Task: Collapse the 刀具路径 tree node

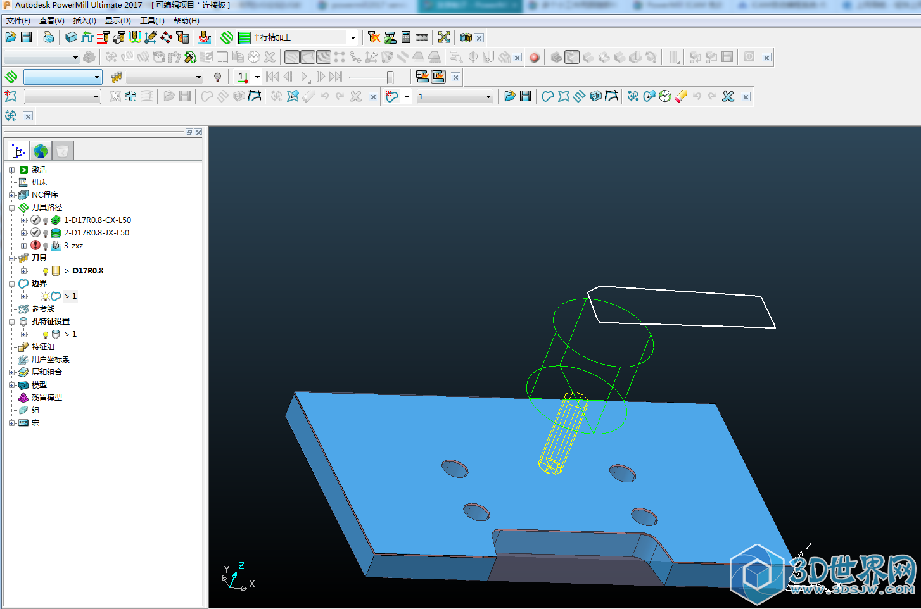Action: tap(12, 208)
